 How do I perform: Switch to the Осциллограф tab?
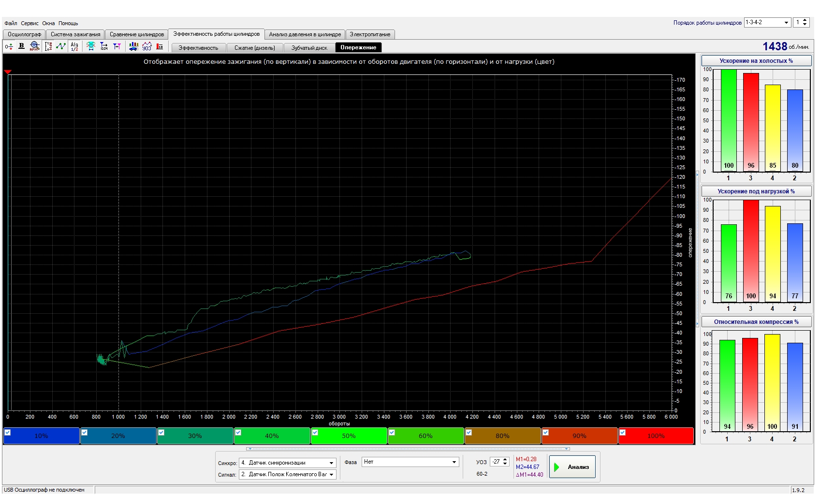[x=24, y=34]
